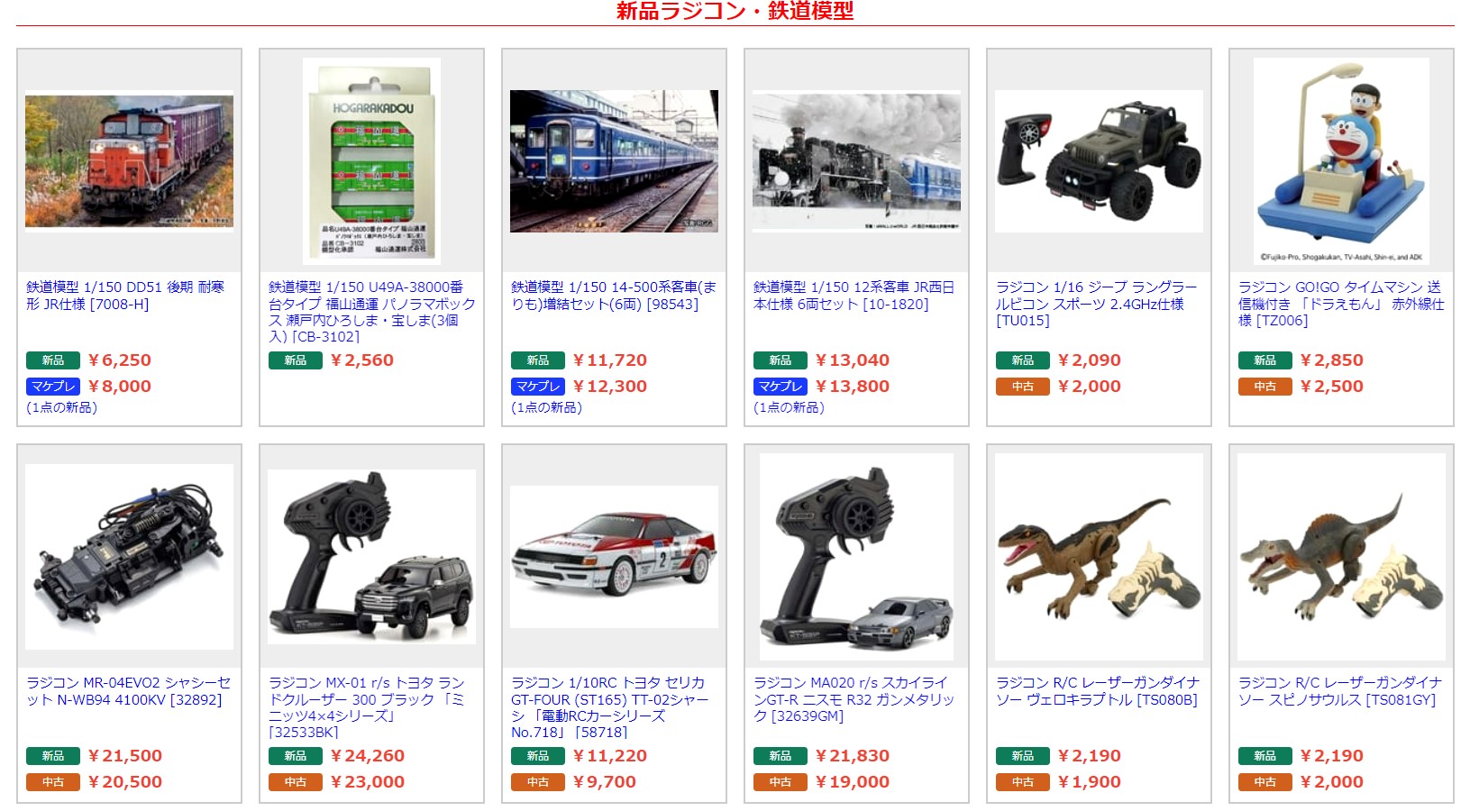Select the 中古 badge priced ¥2,000 for Jeep
The height and width of the screenshot is (811, 1479).
point(1023,387)
